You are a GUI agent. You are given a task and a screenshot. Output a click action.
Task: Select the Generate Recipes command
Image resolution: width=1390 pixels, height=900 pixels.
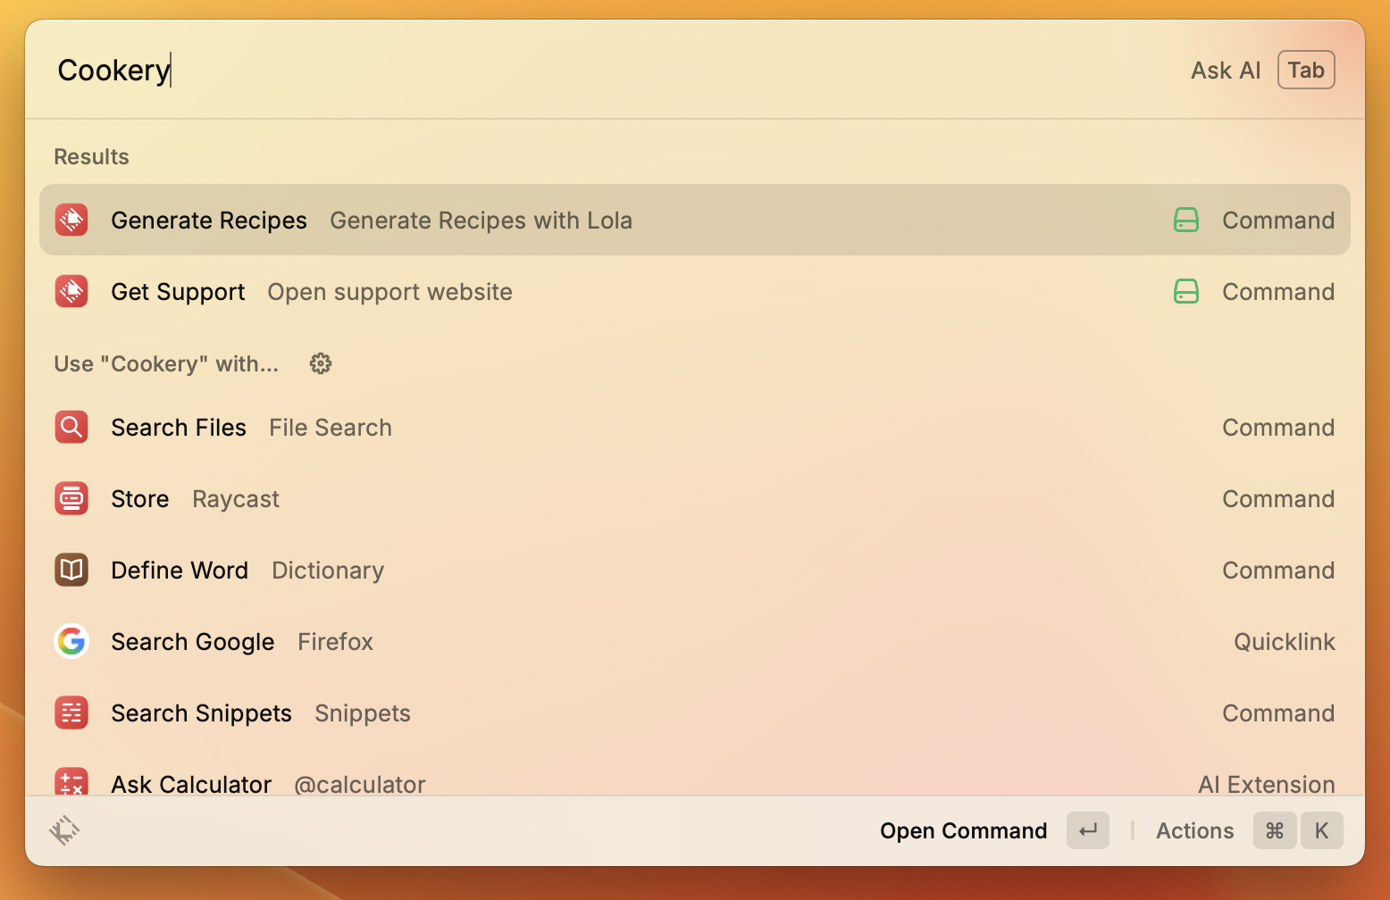(x=695, y=220)
